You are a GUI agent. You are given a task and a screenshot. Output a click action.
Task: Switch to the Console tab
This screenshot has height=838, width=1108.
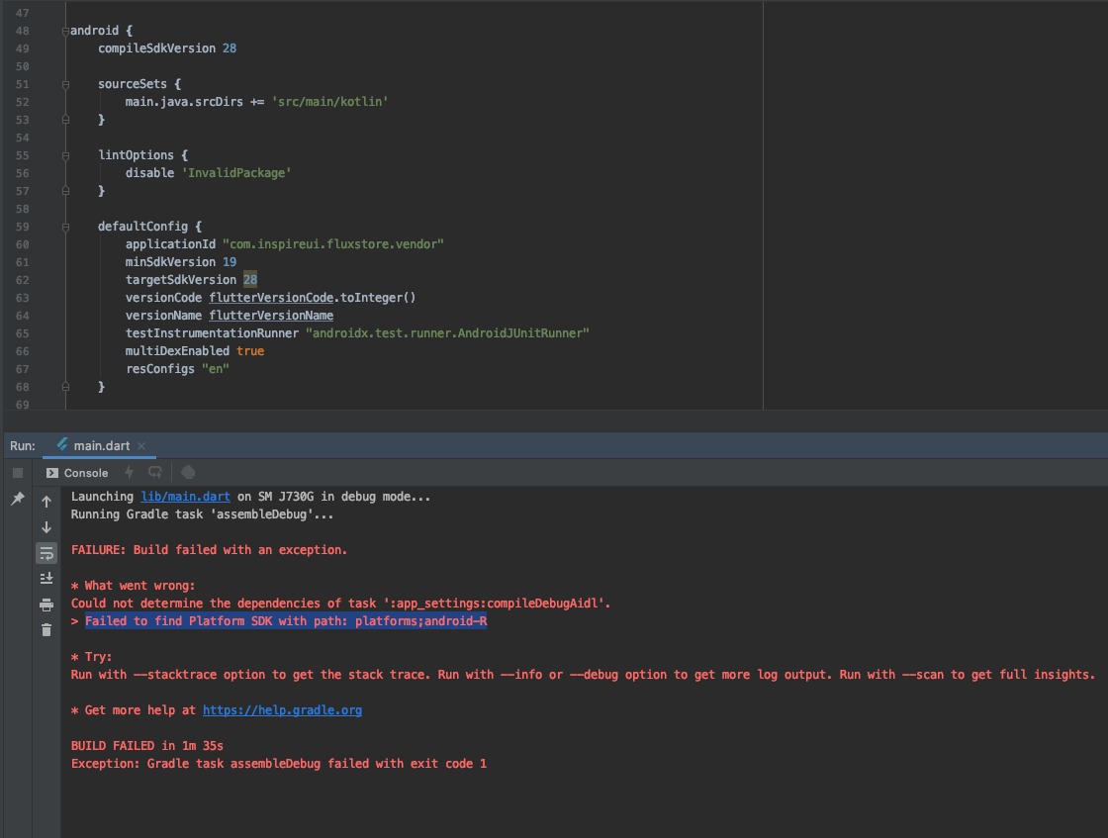pos(77,472)
